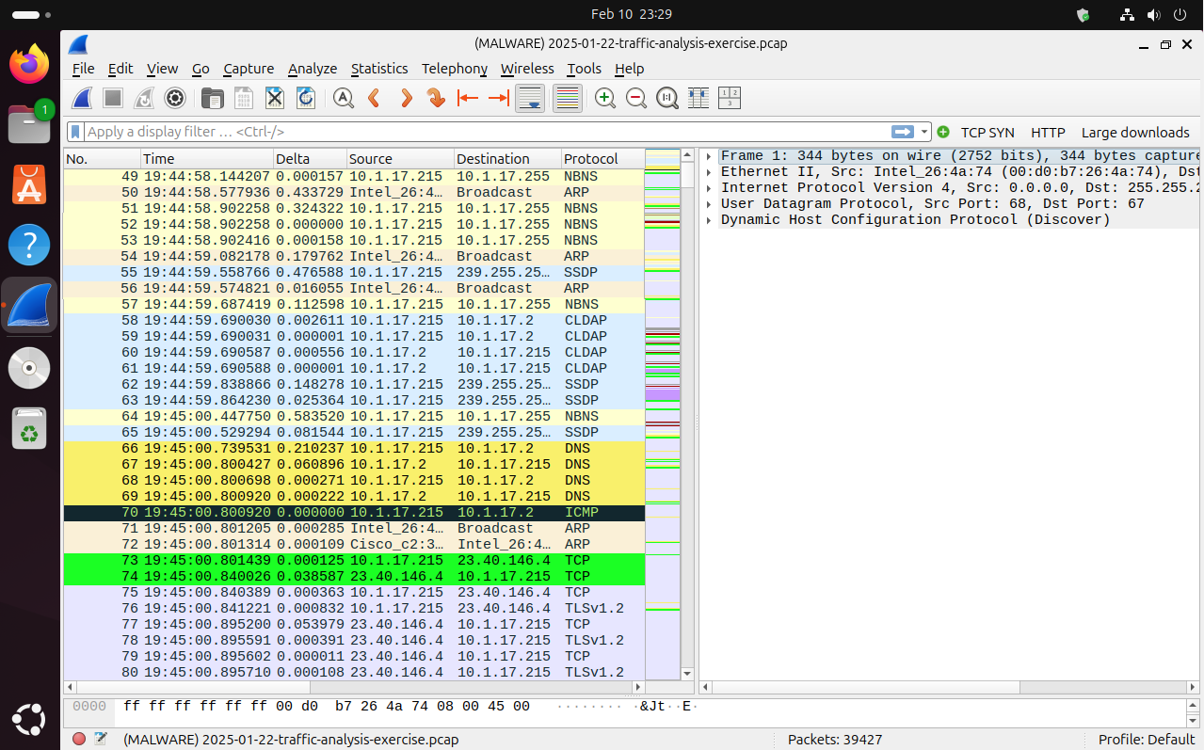This screenshot has height=750, width=1204.
Task: Reload the capture file
Action: tap(305, 98)
